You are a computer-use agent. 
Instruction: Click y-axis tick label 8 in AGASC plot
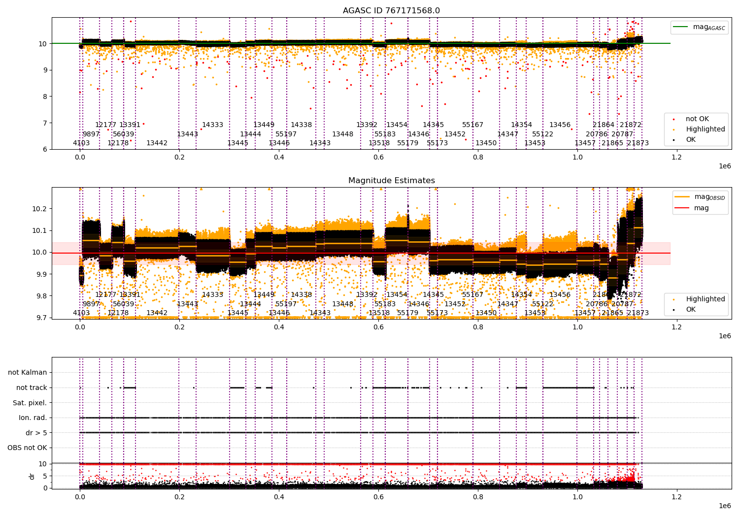coord(44,97)
